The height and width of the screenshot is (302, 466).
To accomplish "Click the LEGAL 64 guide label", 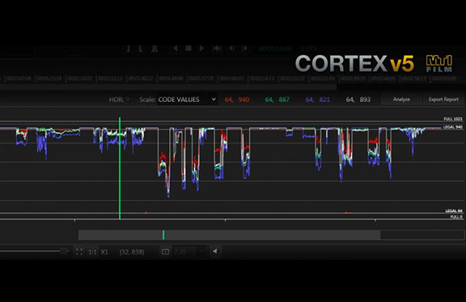I will (x=454, y=211).
